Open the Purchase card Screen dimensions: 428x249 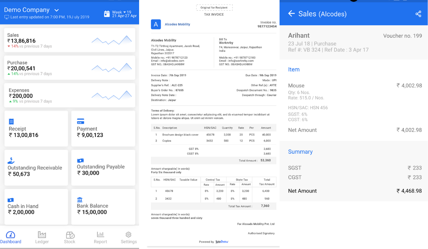point(70,68)
